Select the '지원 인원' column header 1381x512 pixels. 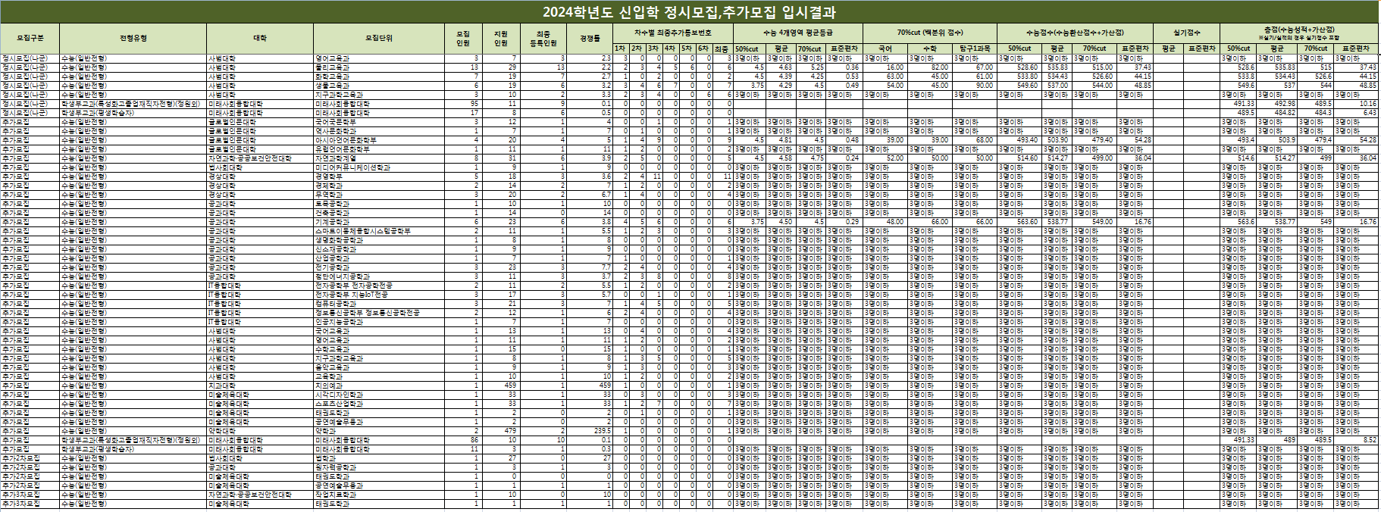point(501,38)
